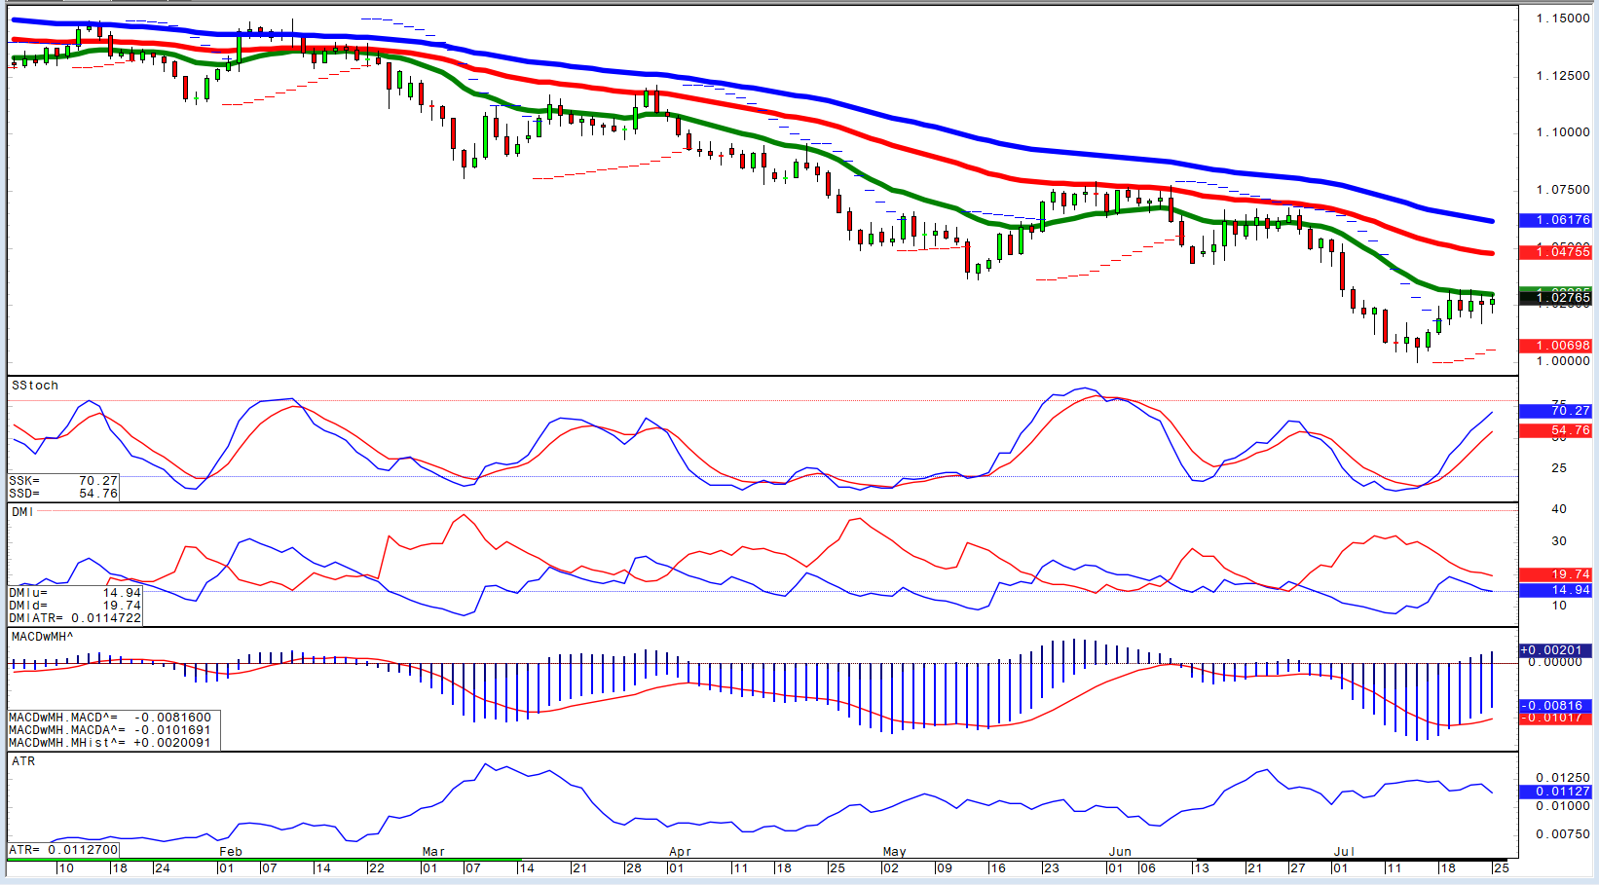Click the 1.15000 price axis label
The image size is (1599, 885).
(1563, 18)
